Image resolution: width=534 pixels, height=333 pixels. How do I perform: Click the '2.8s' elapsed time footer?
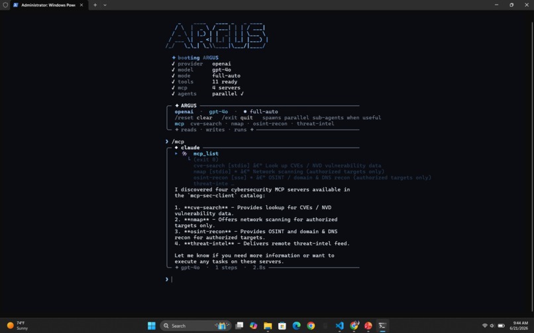coord(259,267)
